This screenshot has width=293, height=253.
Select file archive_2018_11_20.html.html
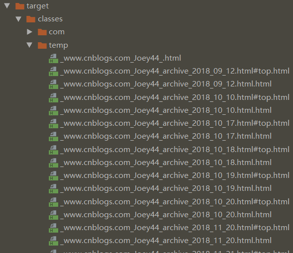click(166, 241)
